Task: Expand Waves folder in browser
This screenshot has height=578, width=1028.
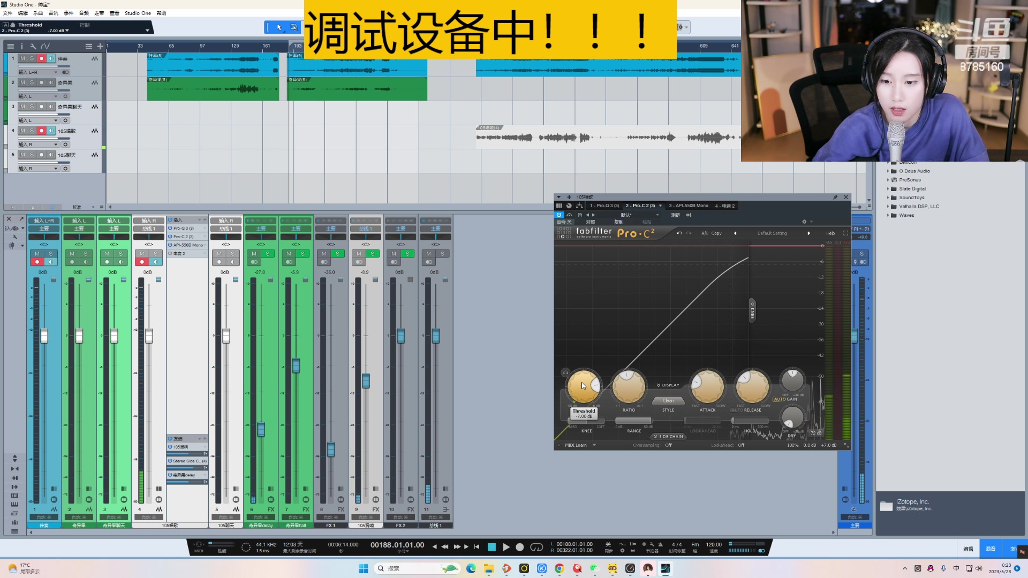Action: [x=888, y=215]
